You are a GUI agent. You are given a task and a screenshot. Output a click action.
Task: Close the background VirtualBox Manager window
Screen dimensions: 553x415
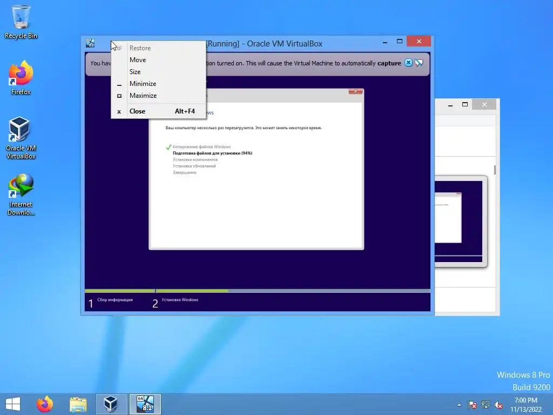tap(484, 104)
